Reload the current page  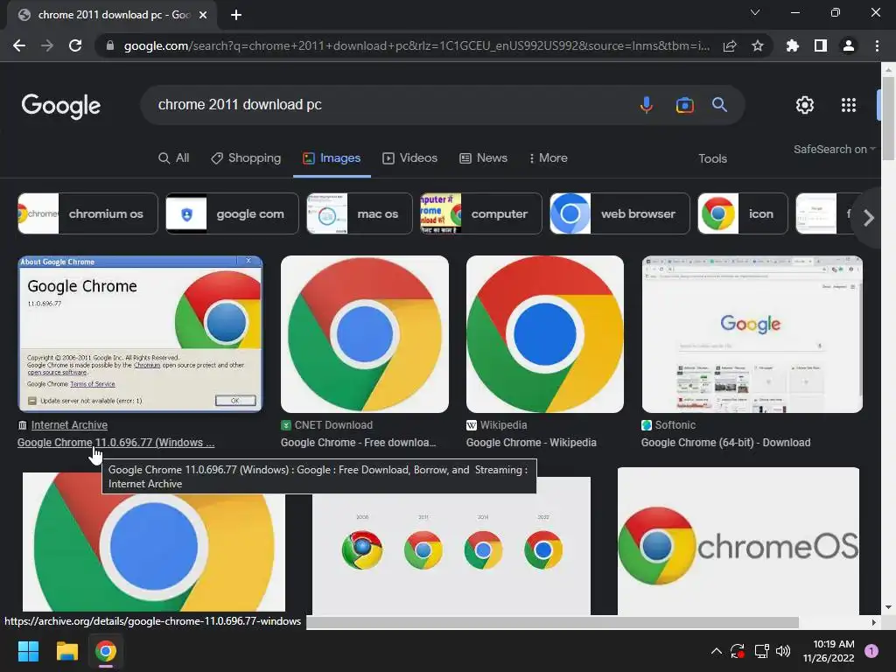75,45
